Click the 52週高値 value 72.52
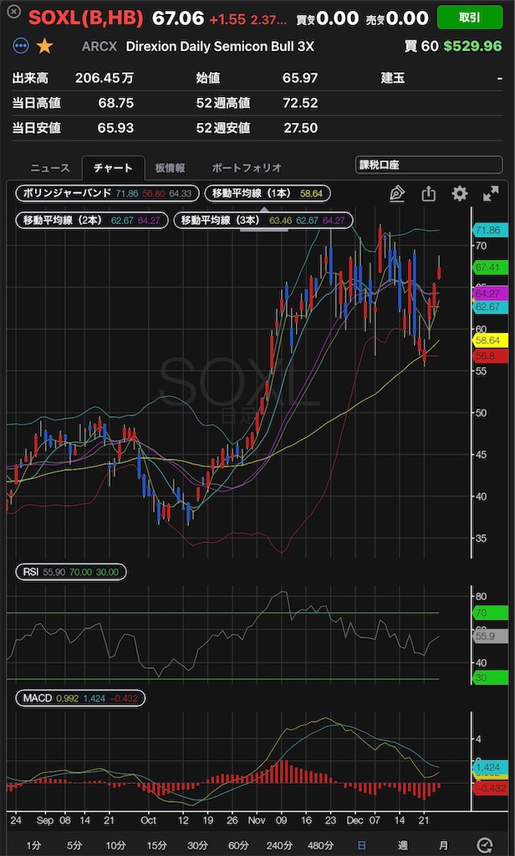 pos(300,103)
